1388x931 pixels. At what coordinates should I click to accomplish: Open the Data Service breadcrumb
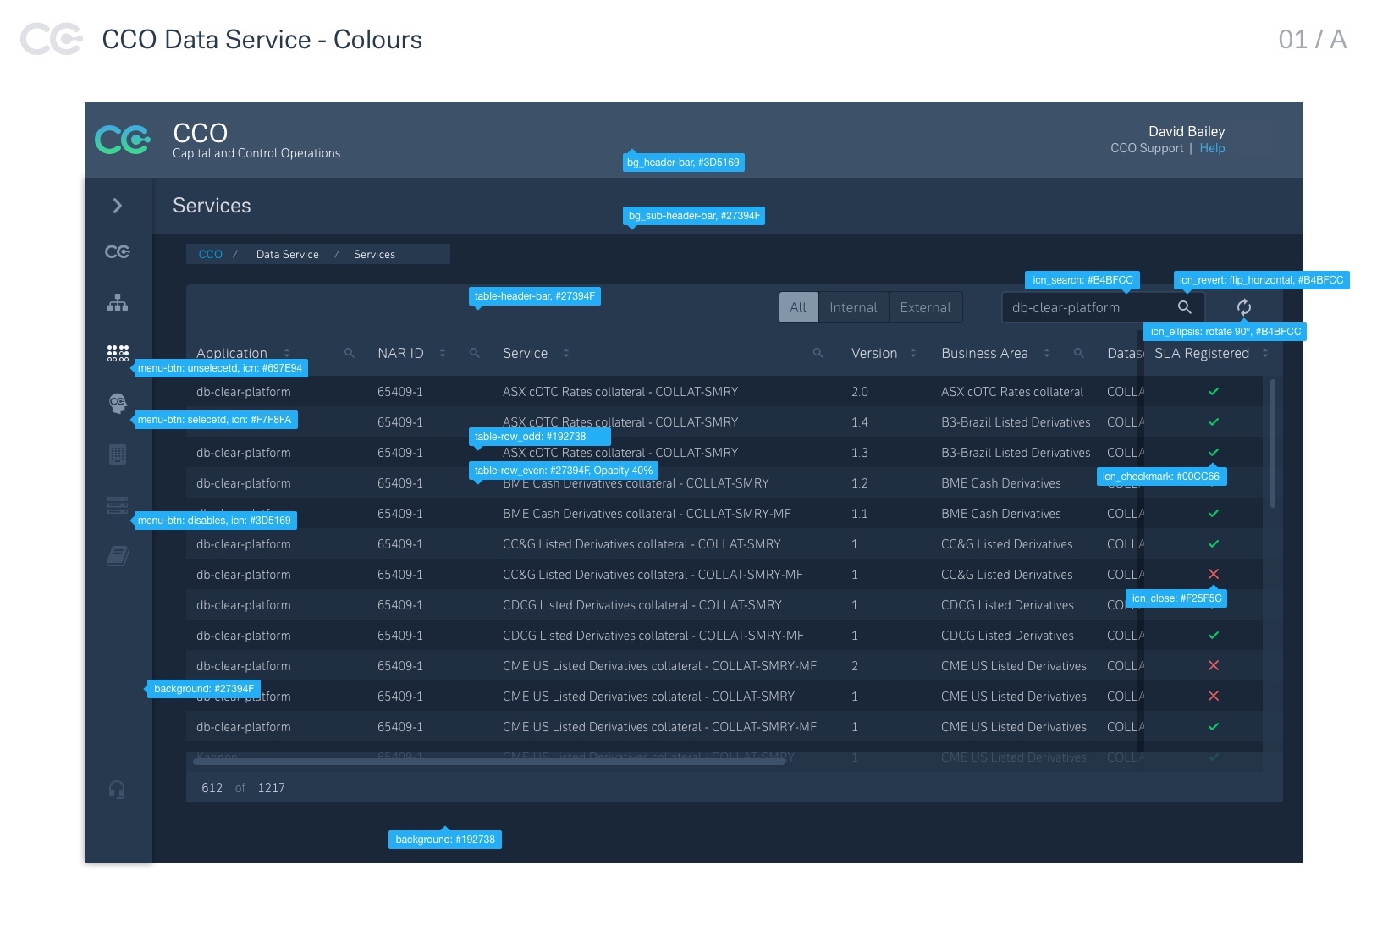[287, 254]
